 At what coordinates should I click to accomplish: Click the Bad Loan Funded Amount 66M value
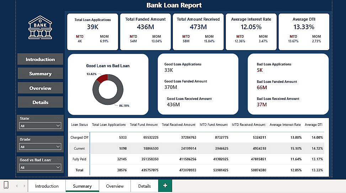pos(262,87)
